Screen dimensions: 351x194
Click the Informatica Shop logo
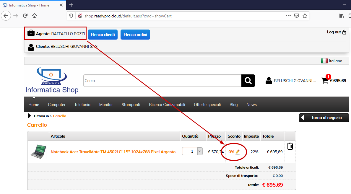click(x=52, y=80)
